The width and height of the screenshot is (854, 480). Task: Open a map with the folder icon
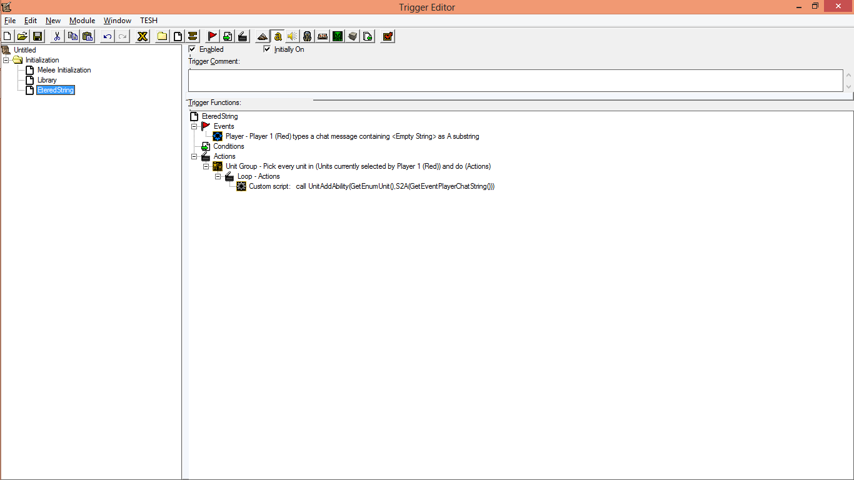(22, 36)
